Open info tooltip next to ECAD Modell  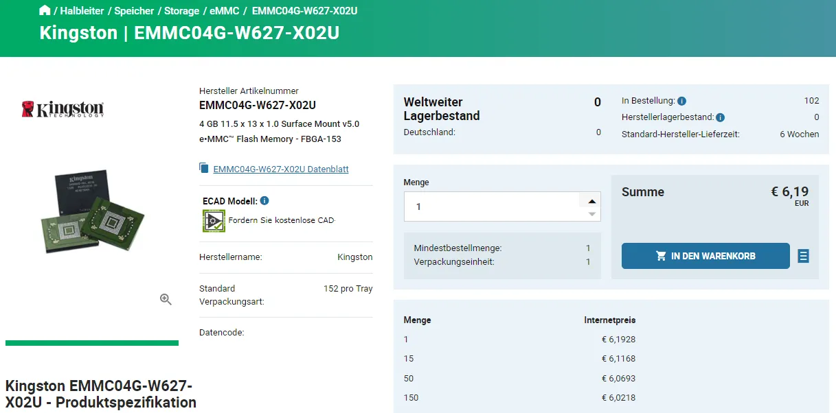pos(264,201)
